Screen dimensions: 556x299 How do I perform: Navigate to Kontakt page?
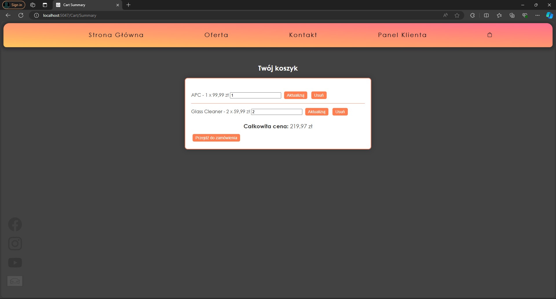[x=303, y=35]
